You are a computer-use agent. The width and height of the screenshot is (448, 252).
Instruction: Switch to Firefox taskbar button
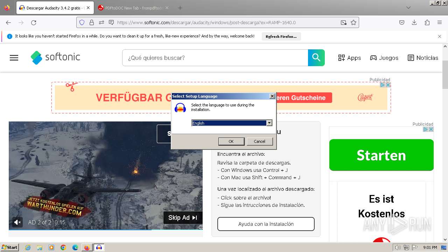pyautogui.click(x=87, y=247)
